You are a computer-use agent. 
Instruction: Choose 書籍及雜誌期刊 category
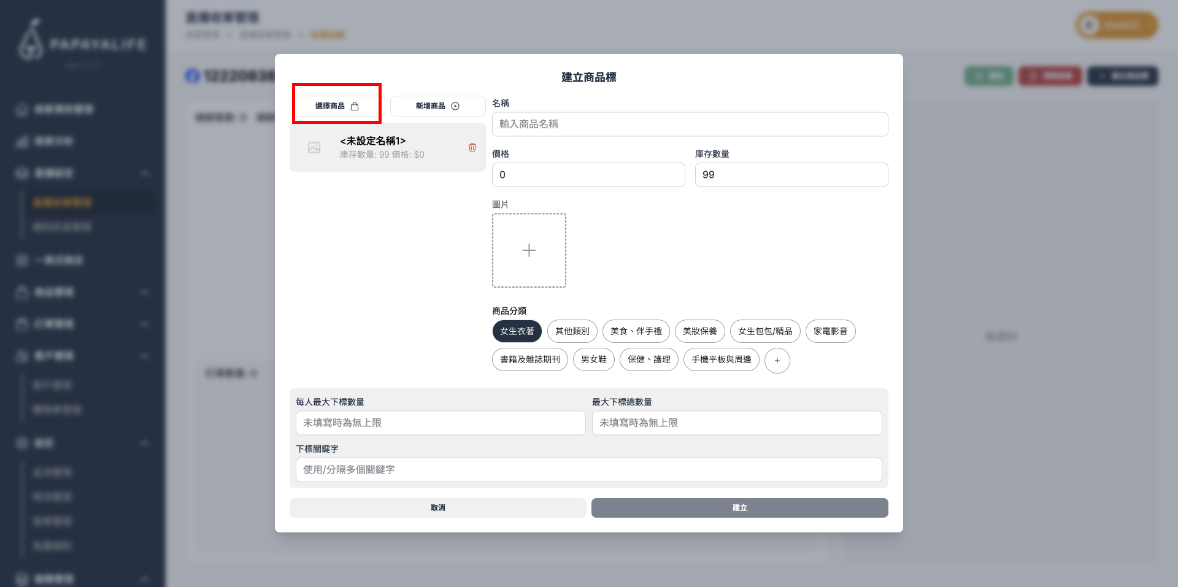pos(529,359)
